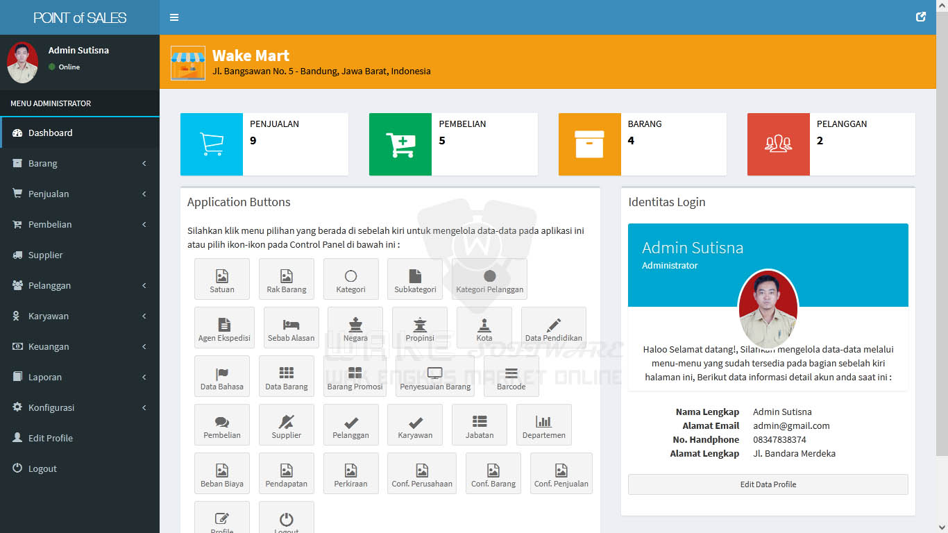
Task: Click the Penjualan shopping cart tile
Action: coord(212,144)
